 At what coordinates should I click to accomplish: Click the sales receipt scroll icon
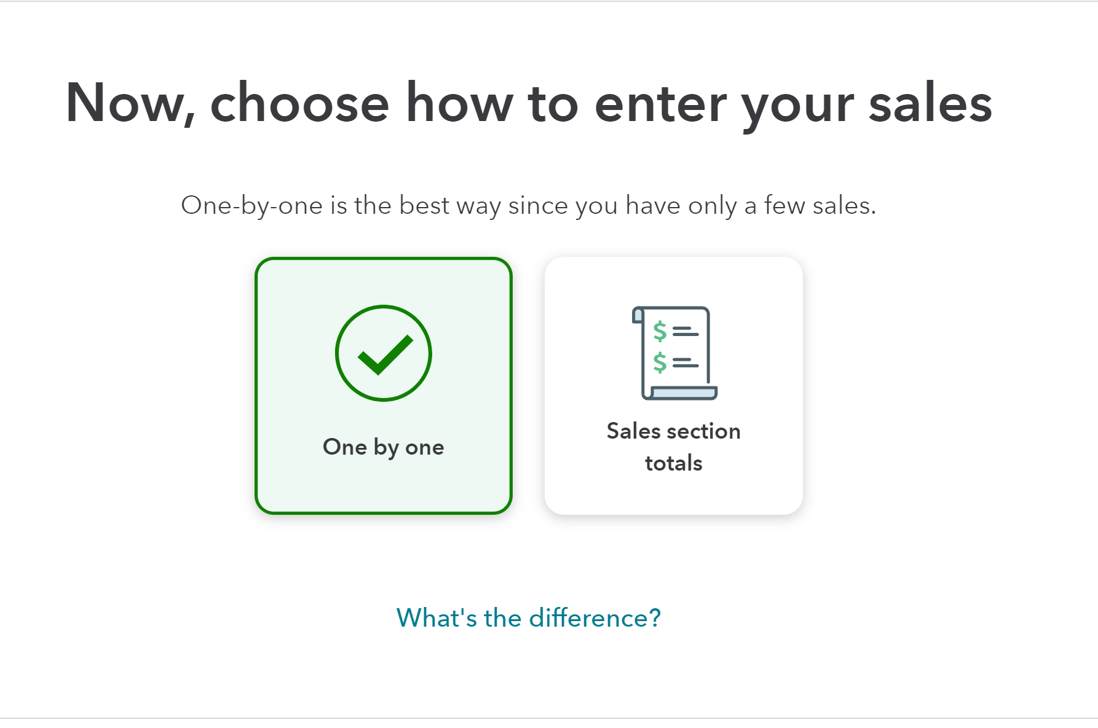tap(674, 353)
